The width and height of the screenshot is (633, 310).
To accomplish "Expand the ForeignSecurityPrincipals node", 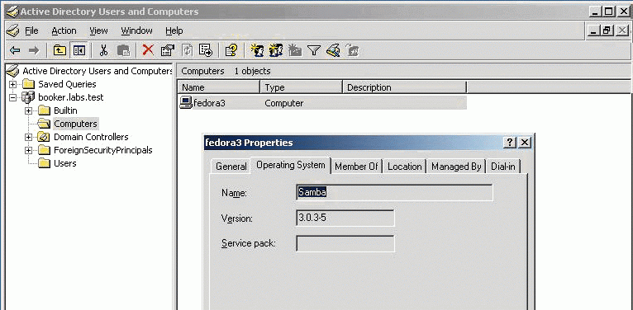I will (x=28, y=151).
